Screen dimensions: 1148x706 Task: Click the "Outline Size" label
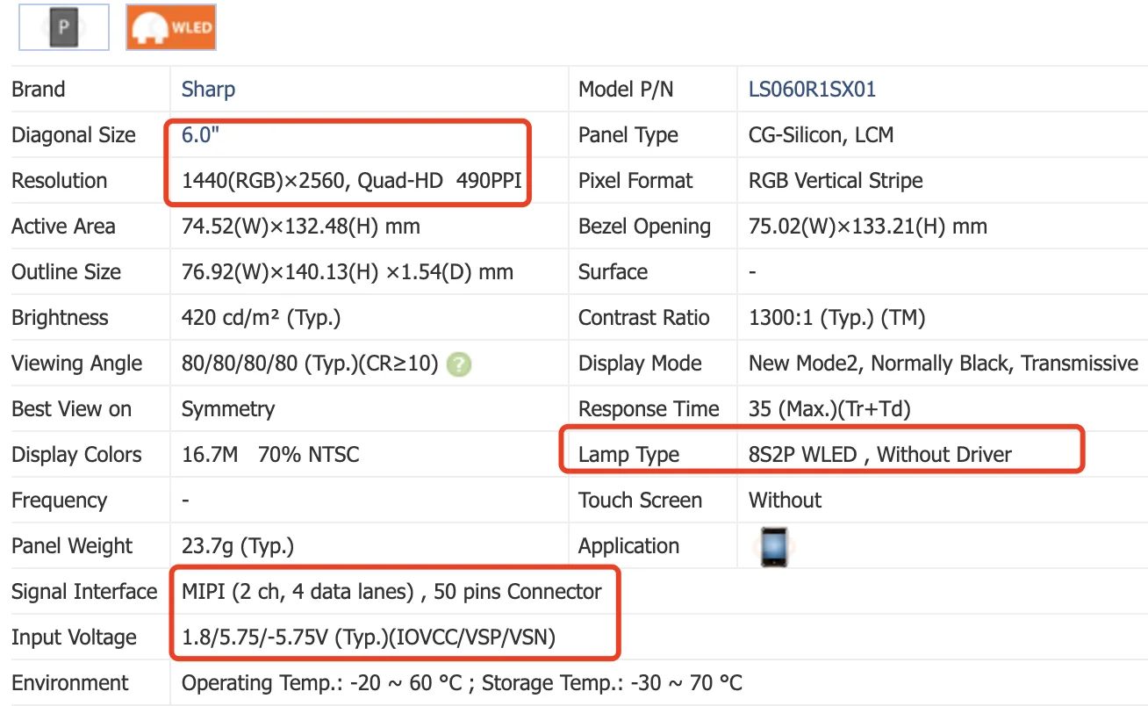[66, 272]
